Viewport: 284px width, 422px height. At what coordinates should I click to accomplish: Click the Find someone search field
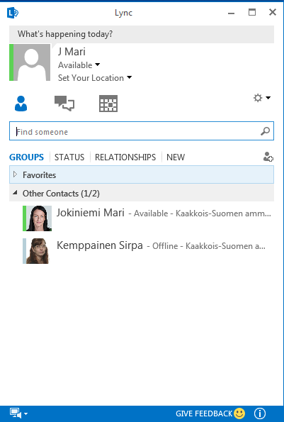(142, 131)
